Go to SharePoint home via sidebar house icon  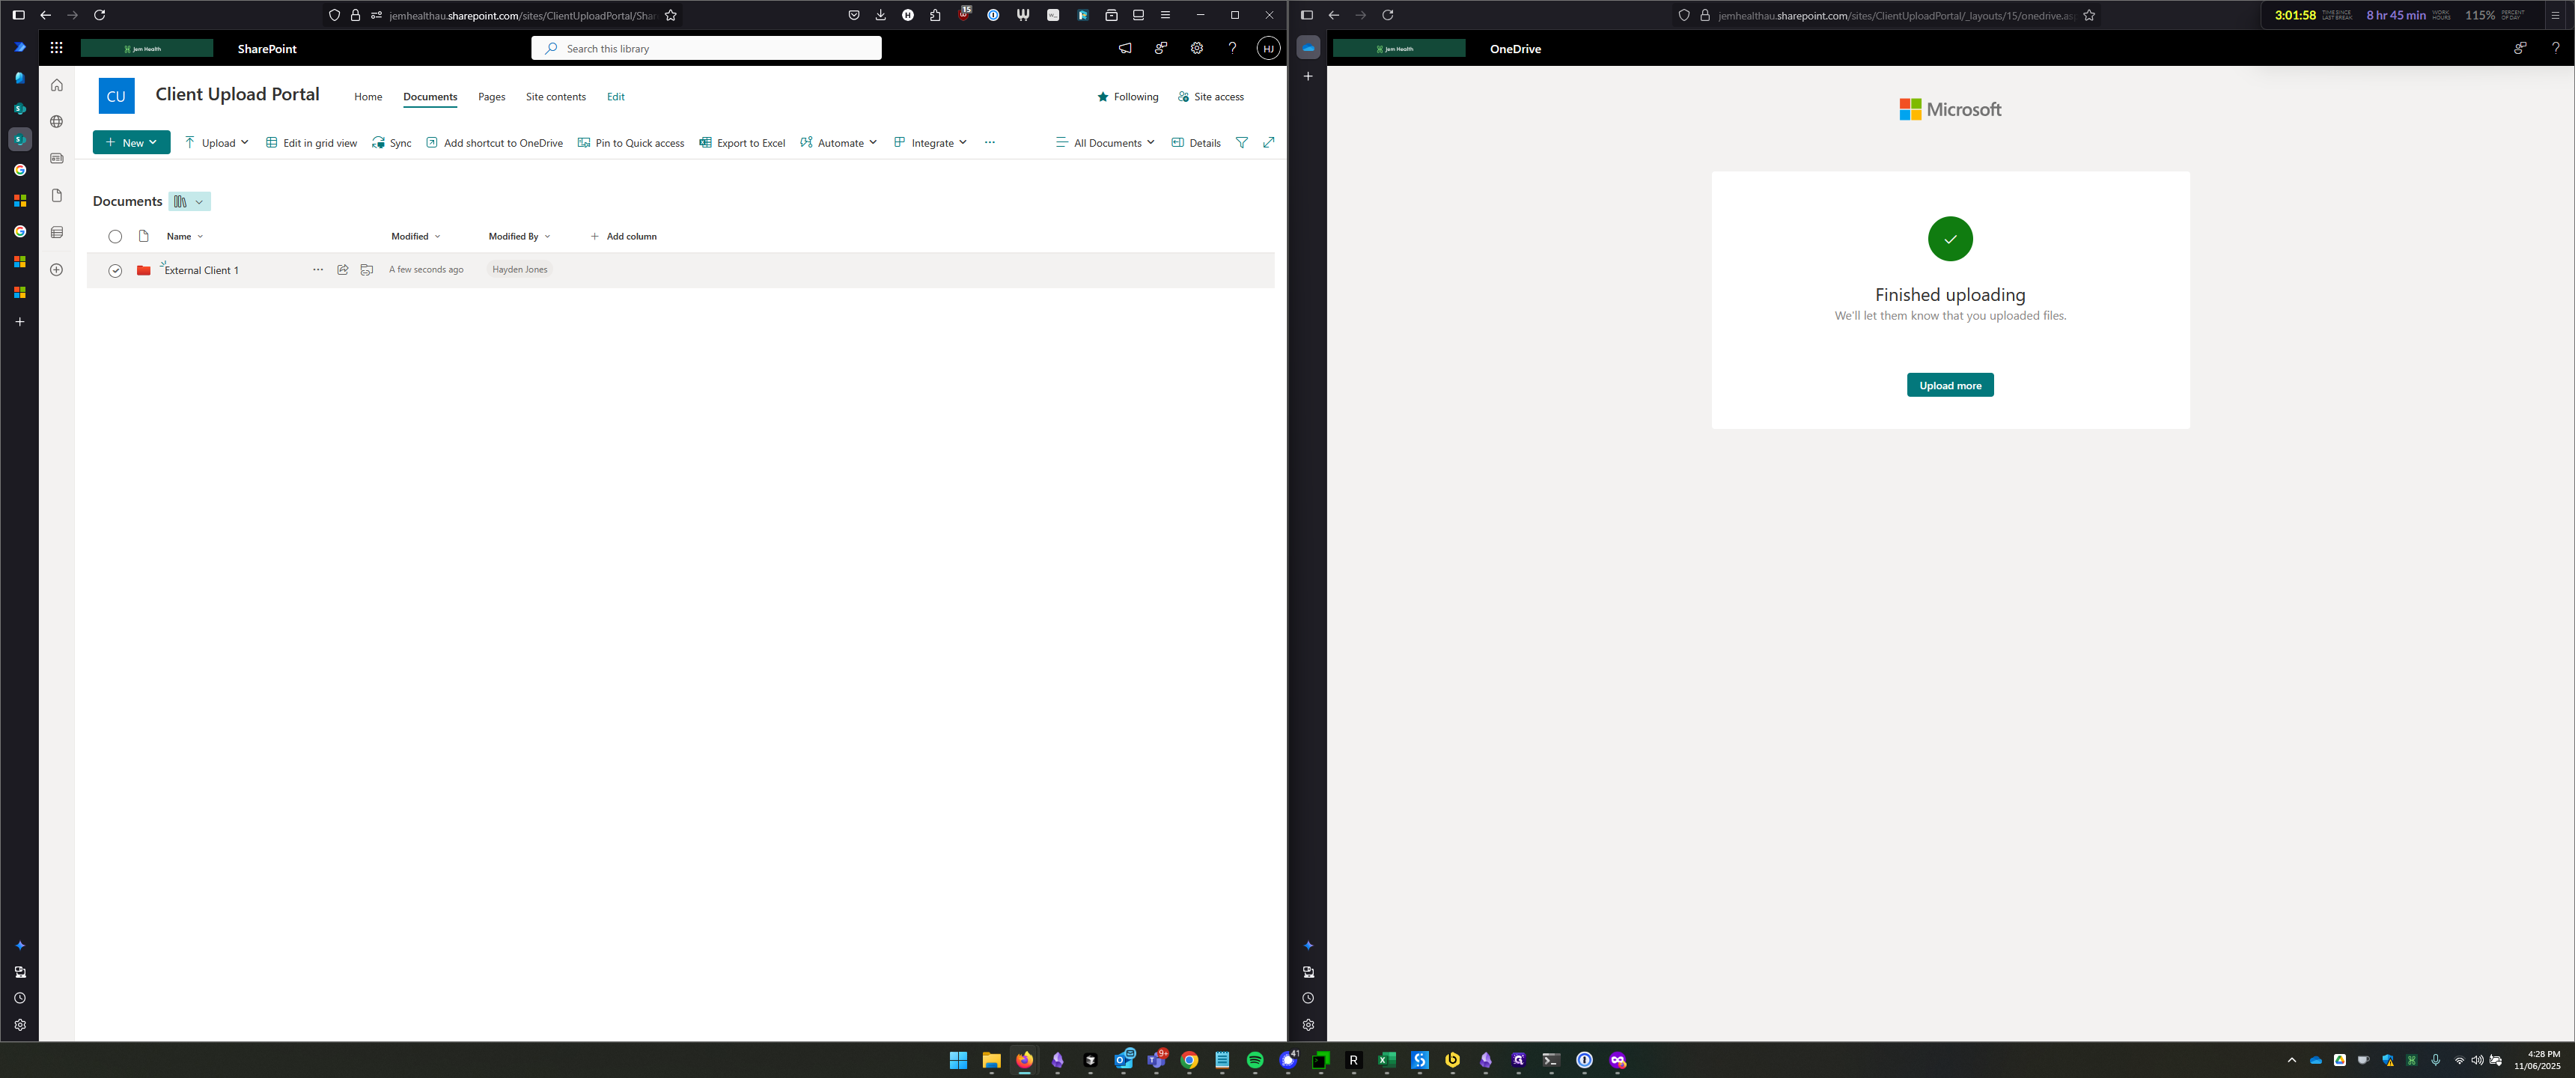tap(57, 85)
